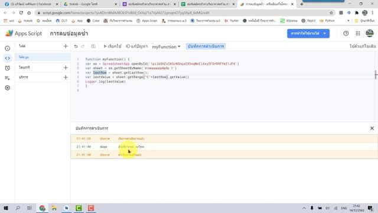Open File Explorer from the taskbar
Screen dimensions: 378x213
[54, 208]
